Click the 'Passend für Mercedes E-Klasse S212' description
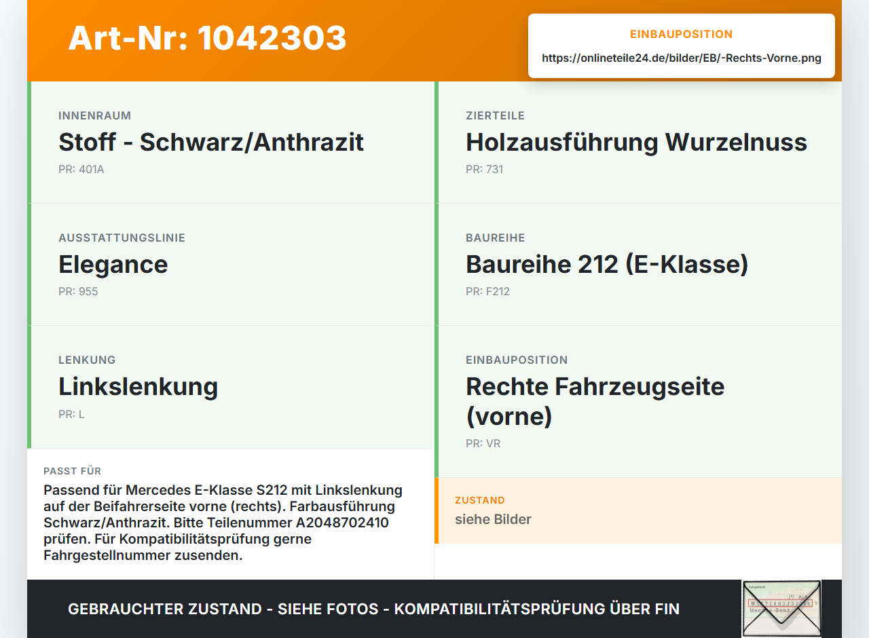Image resolution: width=869 pixels, height=638 pixels. click(223, 523)
